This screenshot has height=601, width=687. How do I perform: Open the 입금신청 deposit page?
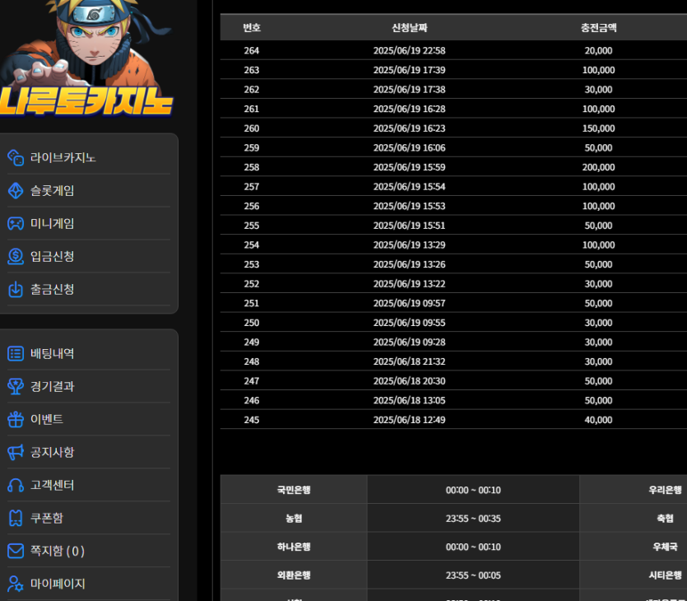point(53,256)
